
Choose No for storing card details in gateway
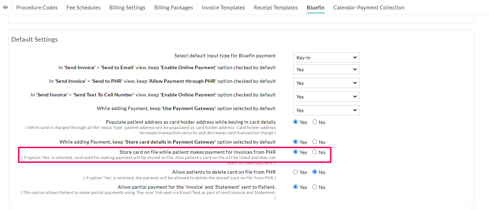pos(314,142)
